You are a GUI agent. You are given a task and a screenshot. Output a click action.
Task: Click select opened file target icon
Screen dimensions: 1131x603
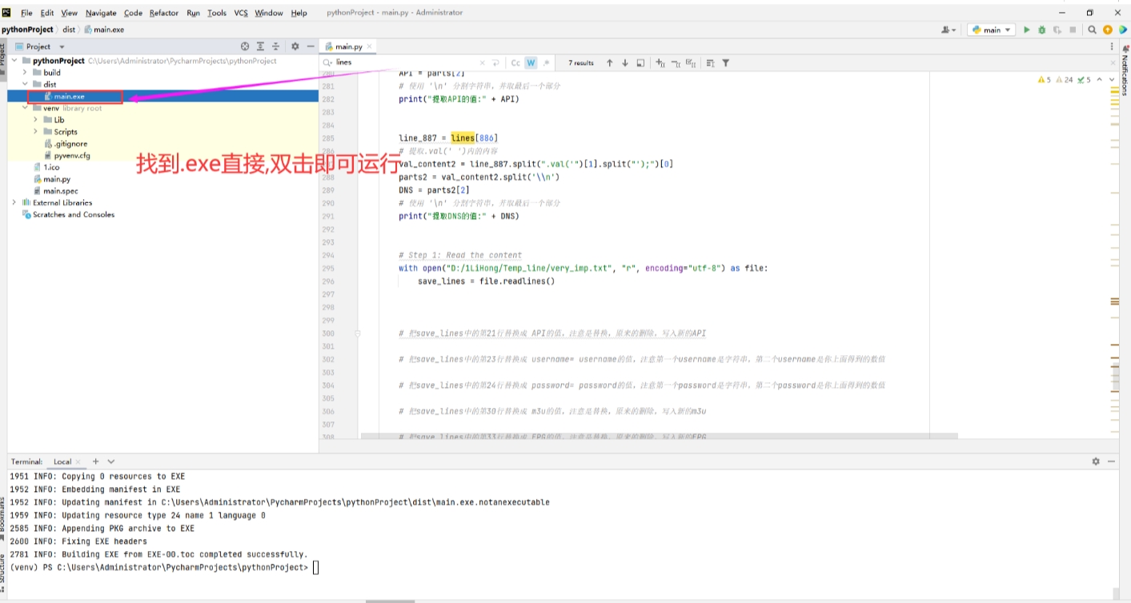245,46
